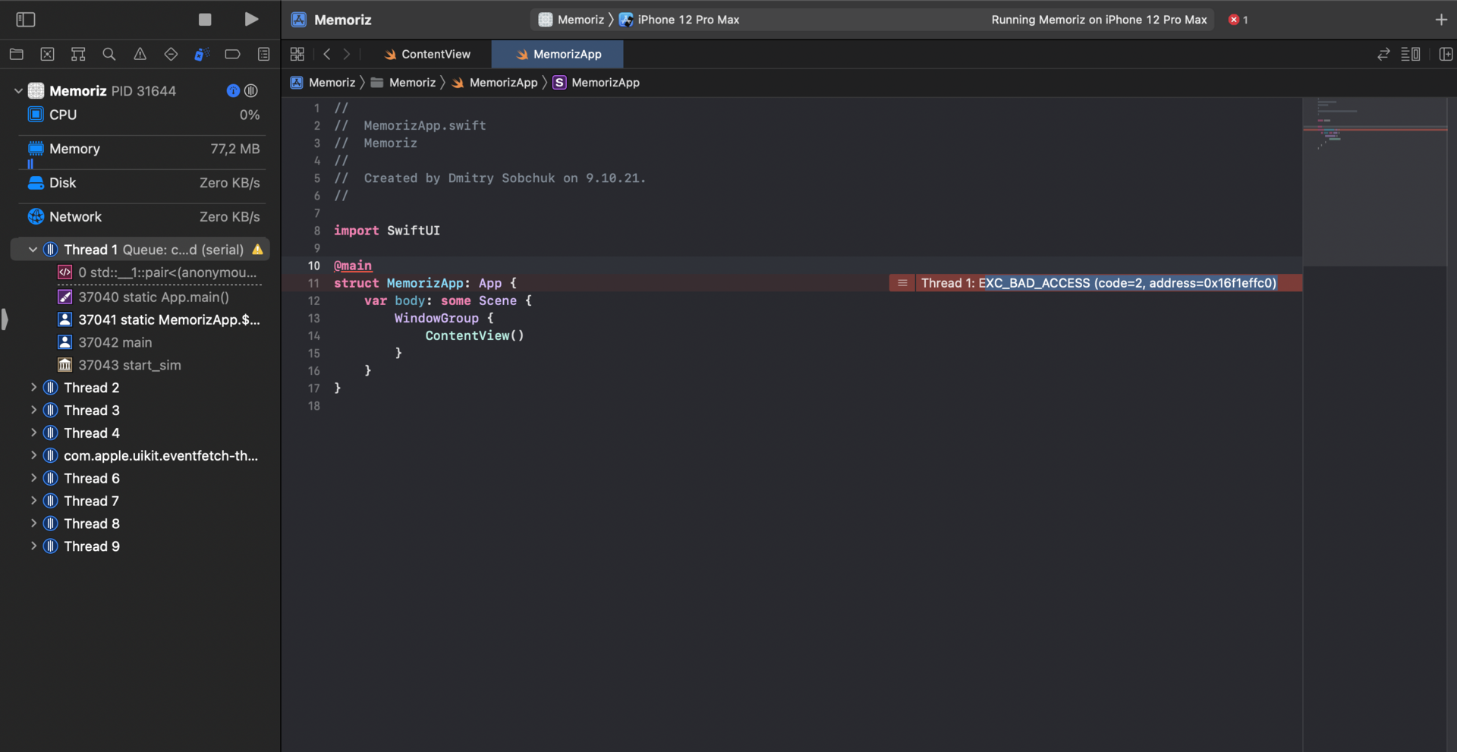Expand Thread 3
This screenshot has width=1457, height=752.
(33, 411)
